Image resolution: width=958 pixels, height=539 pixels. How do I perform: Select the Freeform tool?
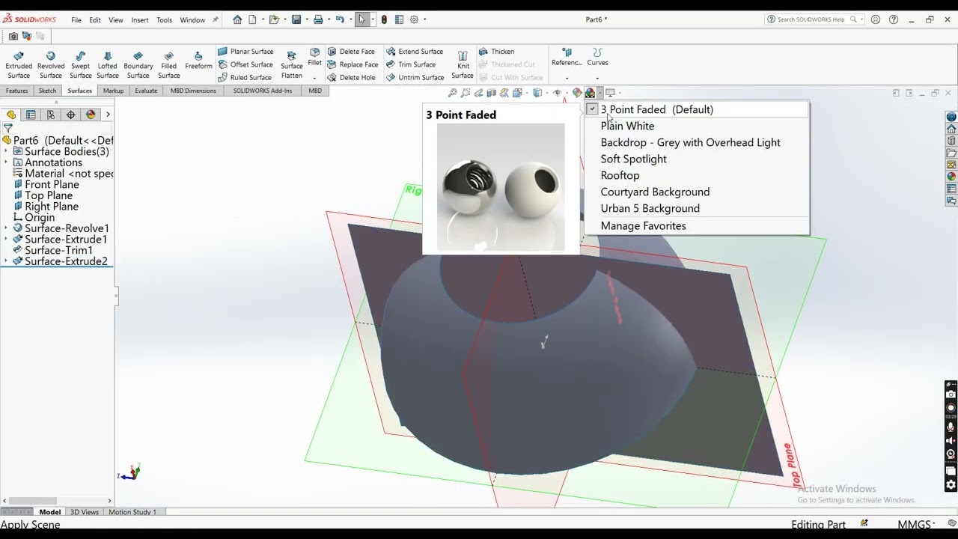click(198, 61)
